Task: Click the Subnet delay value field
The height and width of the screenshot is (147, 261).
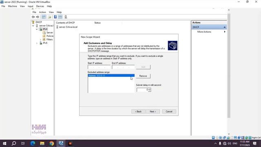Action: [142, 90]
